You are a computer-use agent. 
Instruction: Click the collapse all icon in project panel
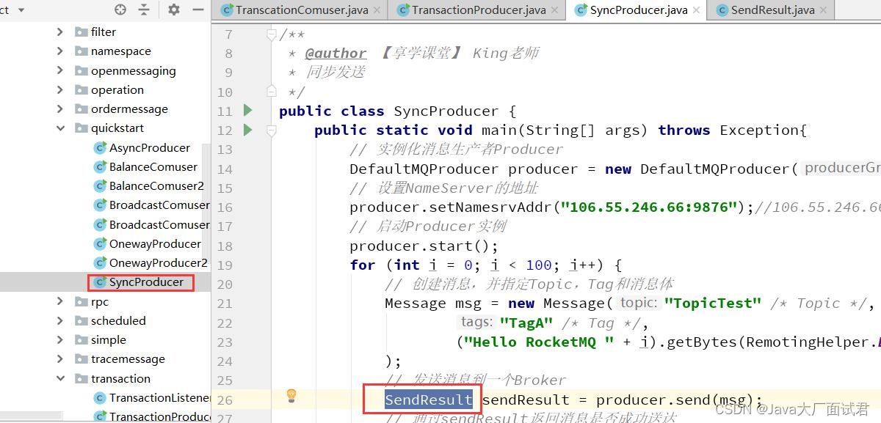click(x=144, y=10)
